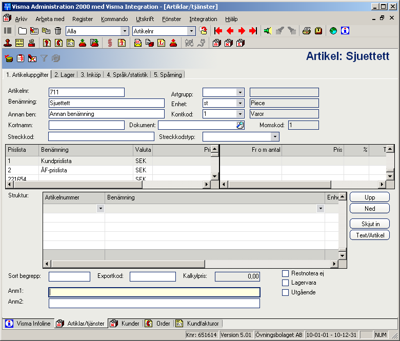Click the Text/Artikel button
This screenshot has height=341, width=400.
click(370, 235)
